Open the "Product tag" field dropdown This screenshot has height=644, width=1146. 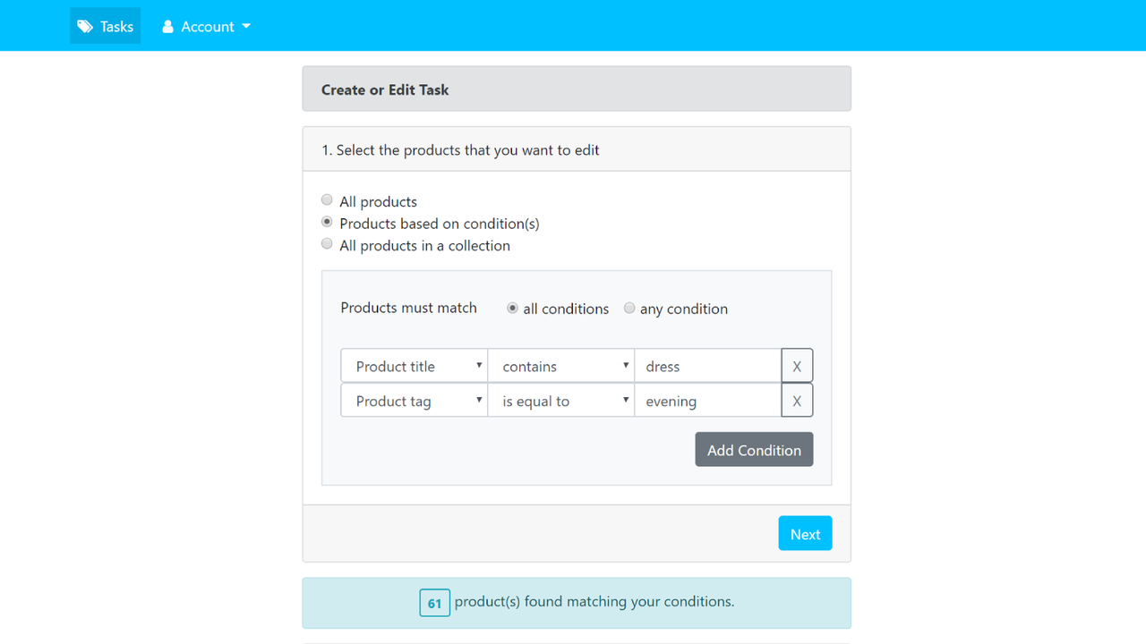pyautogui.click(x=414, y=400)
